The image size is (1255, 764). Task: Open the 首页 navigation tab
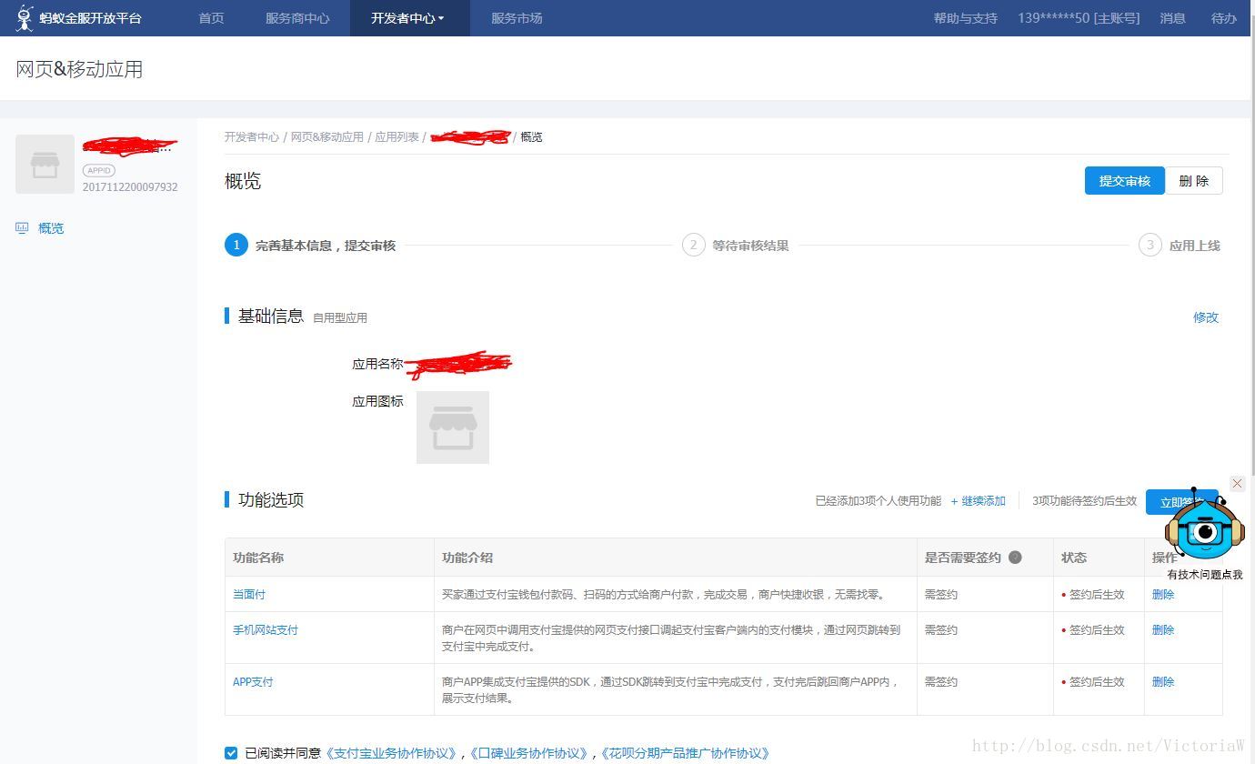tap(211, 18)
